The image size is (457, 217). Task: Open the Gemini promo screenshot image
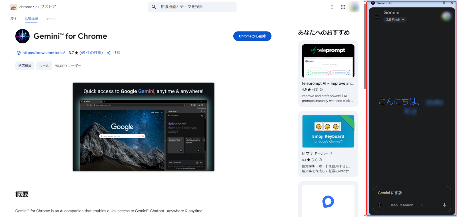143,127
